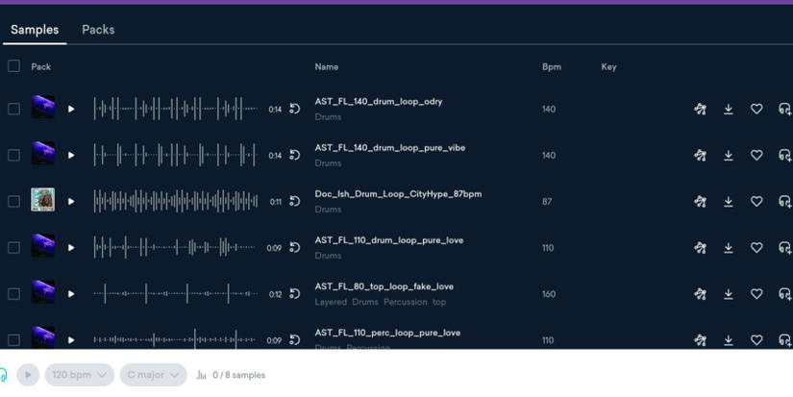
Task: Download AST_FL_110_drum_loop_pure_love
Action: tap(729, 247)
